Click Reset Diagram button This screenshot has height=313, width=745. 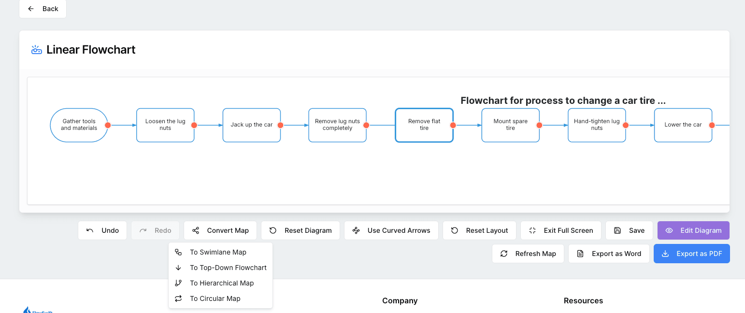coord(301,230)
